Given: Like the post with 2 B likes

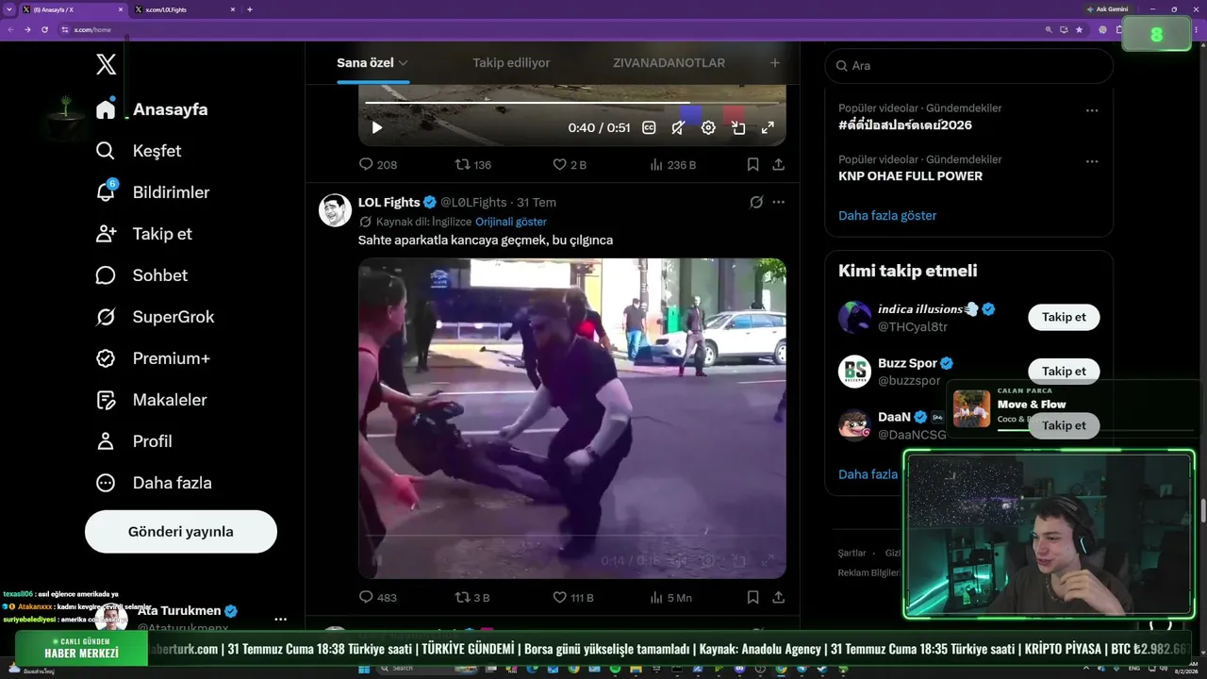Looking at the screenshot, I should (570, 164).
